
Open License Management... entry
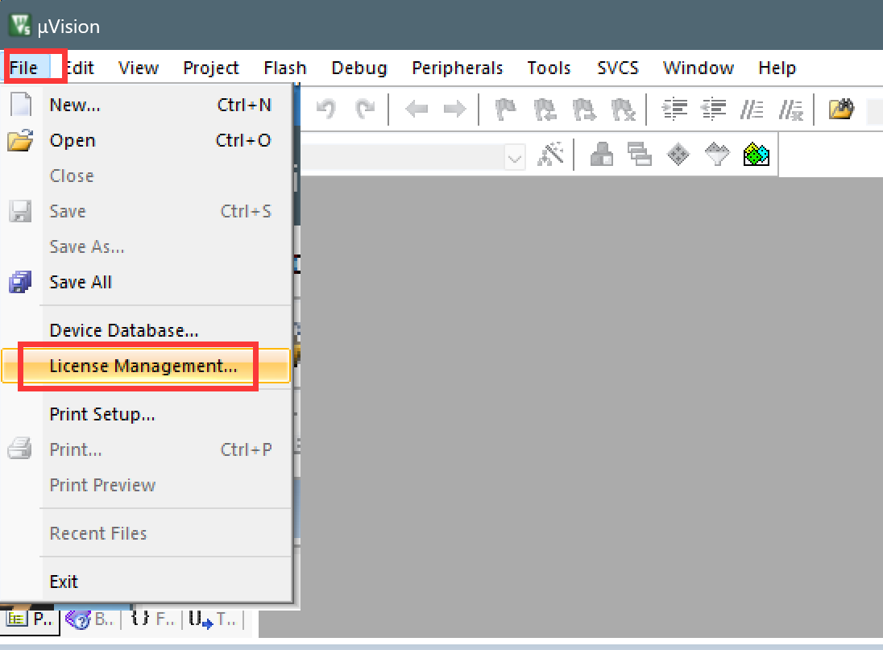[x=147, y=366]
